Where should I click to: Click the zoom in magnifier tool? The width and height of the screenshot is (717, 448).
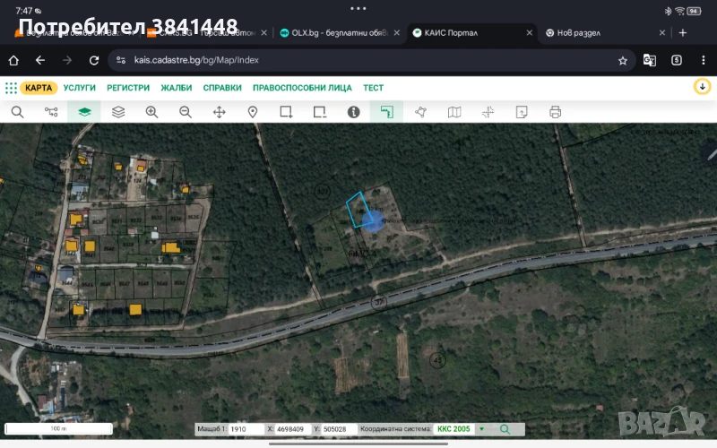[151, 112]
